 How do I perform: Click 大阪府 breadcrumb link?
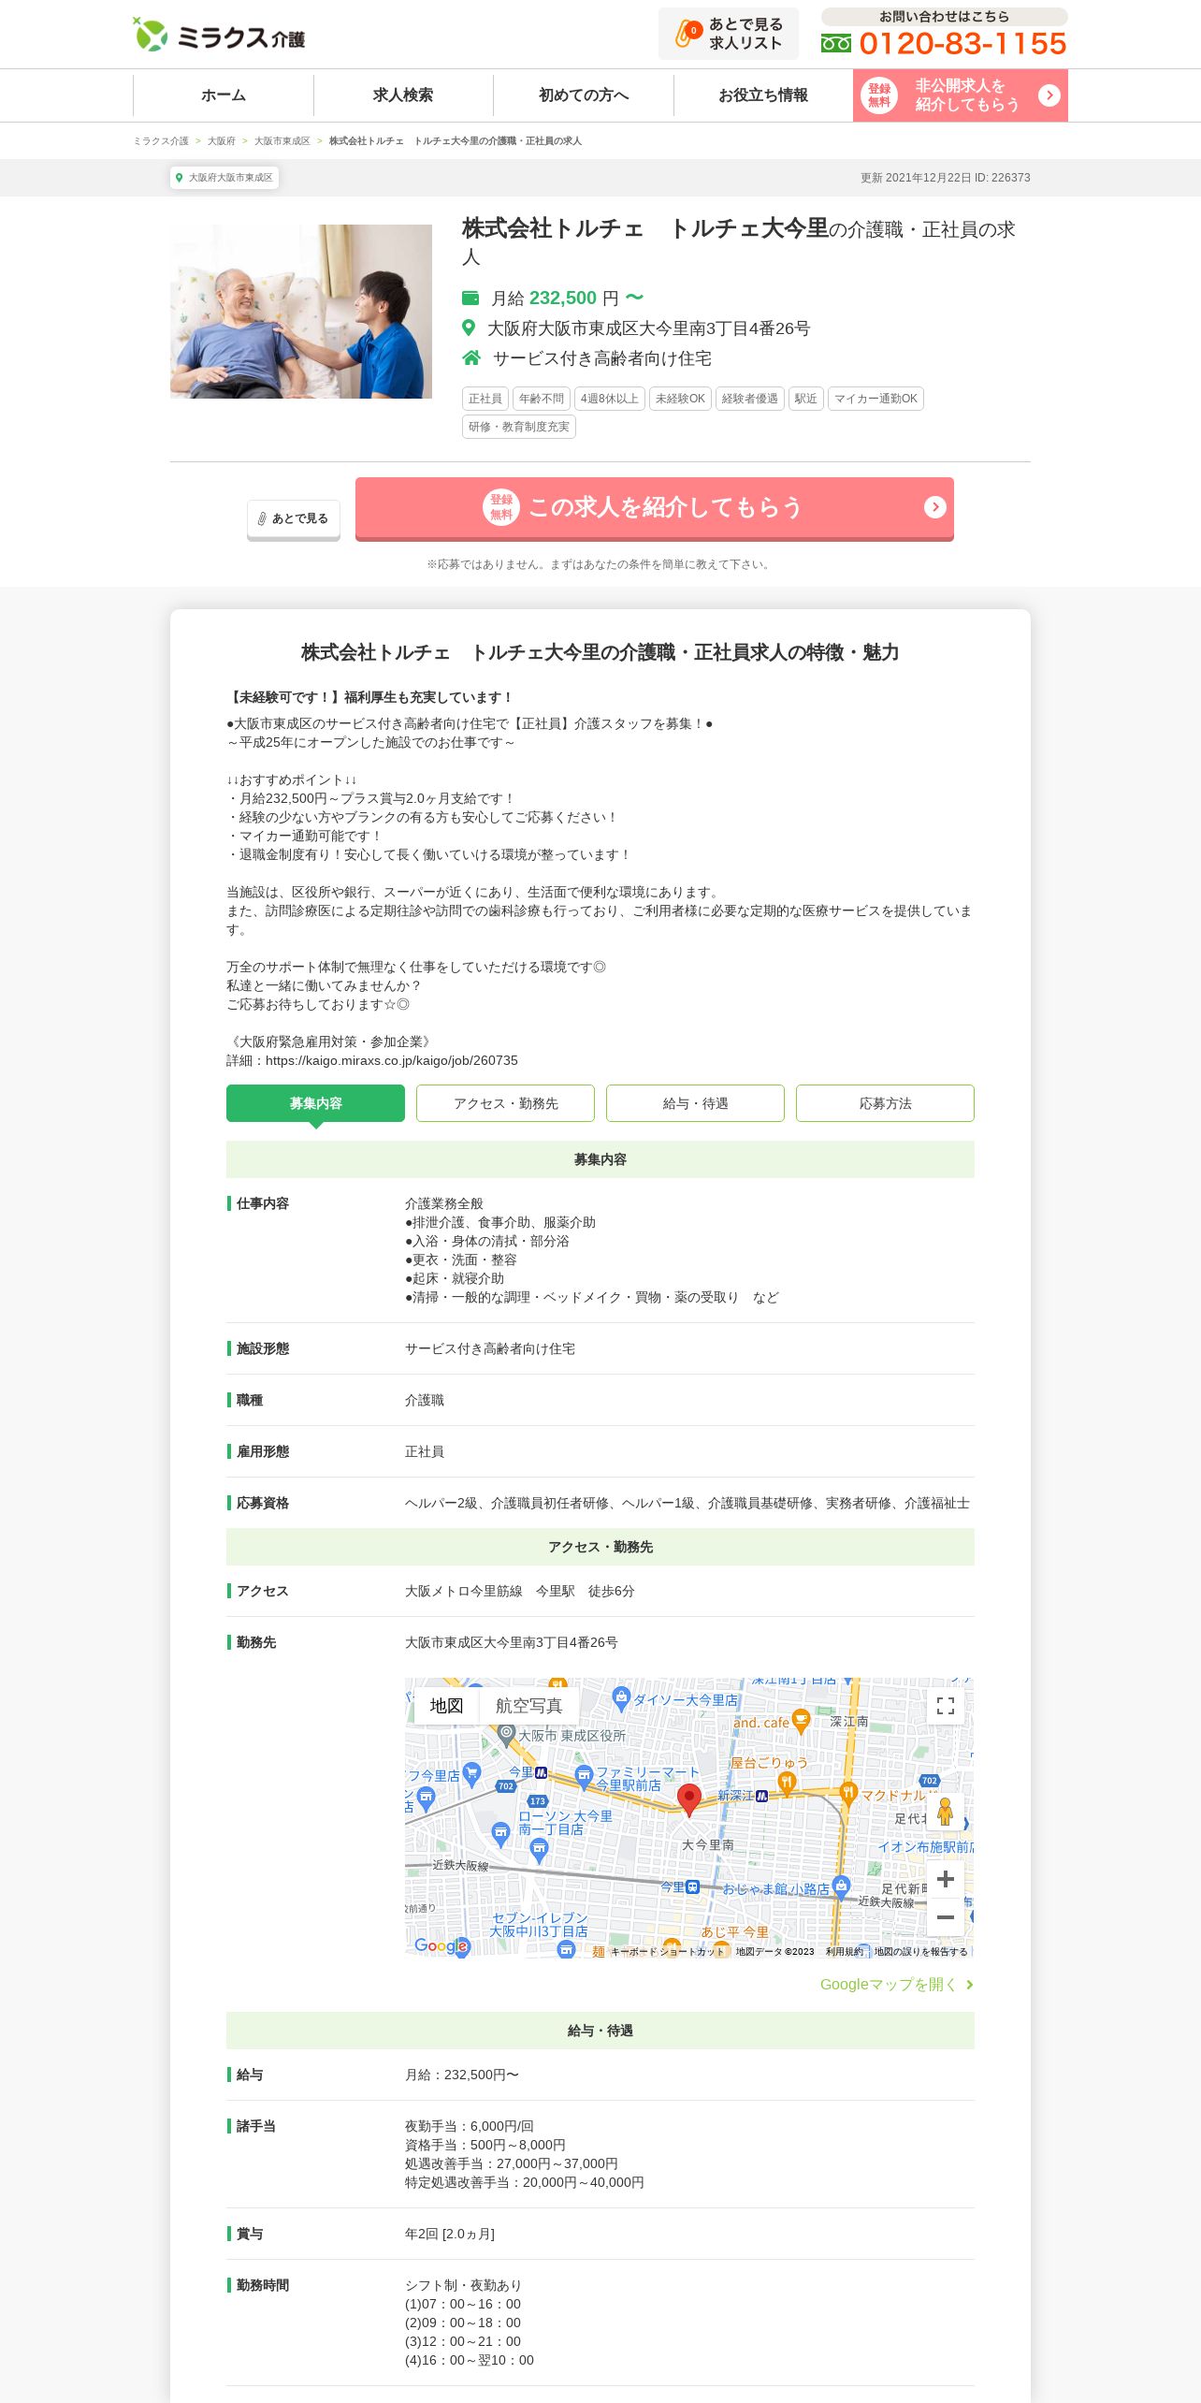pyautogui.click(x=222, y=141)
